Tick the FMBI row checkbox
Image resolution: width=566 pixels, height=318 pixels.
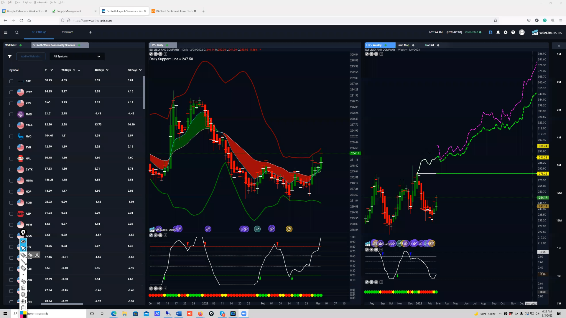point(11,114)
